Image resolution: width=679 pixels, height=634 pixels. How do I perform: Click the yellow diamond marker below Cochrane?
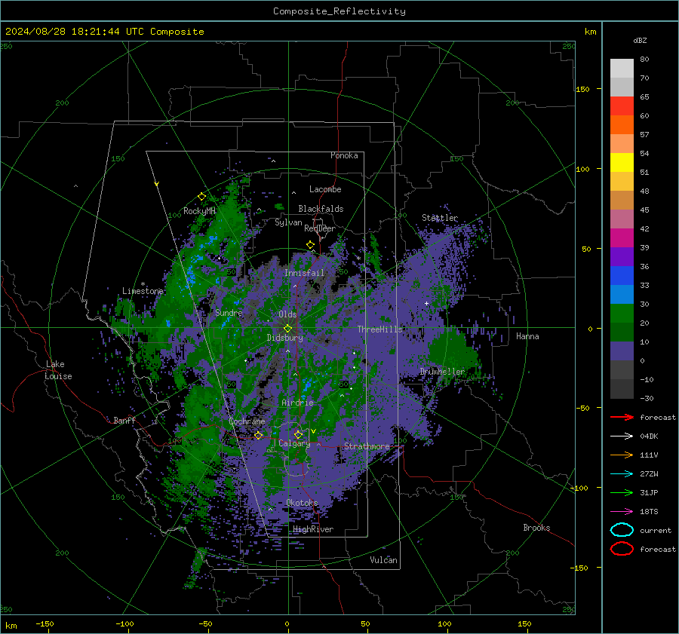click(x=258, y=435)
